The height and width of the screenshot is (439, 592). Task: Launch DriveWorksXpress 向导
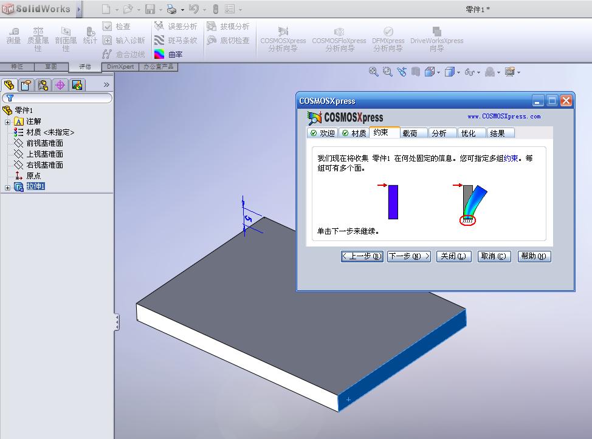pos(437,39)
